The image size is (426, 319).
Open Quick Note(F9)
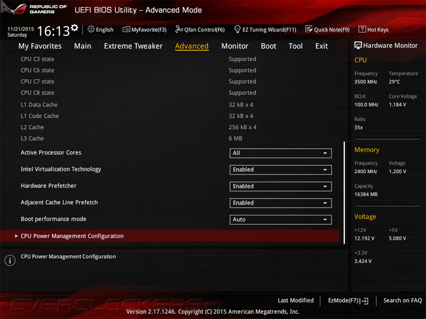[327, 30]
